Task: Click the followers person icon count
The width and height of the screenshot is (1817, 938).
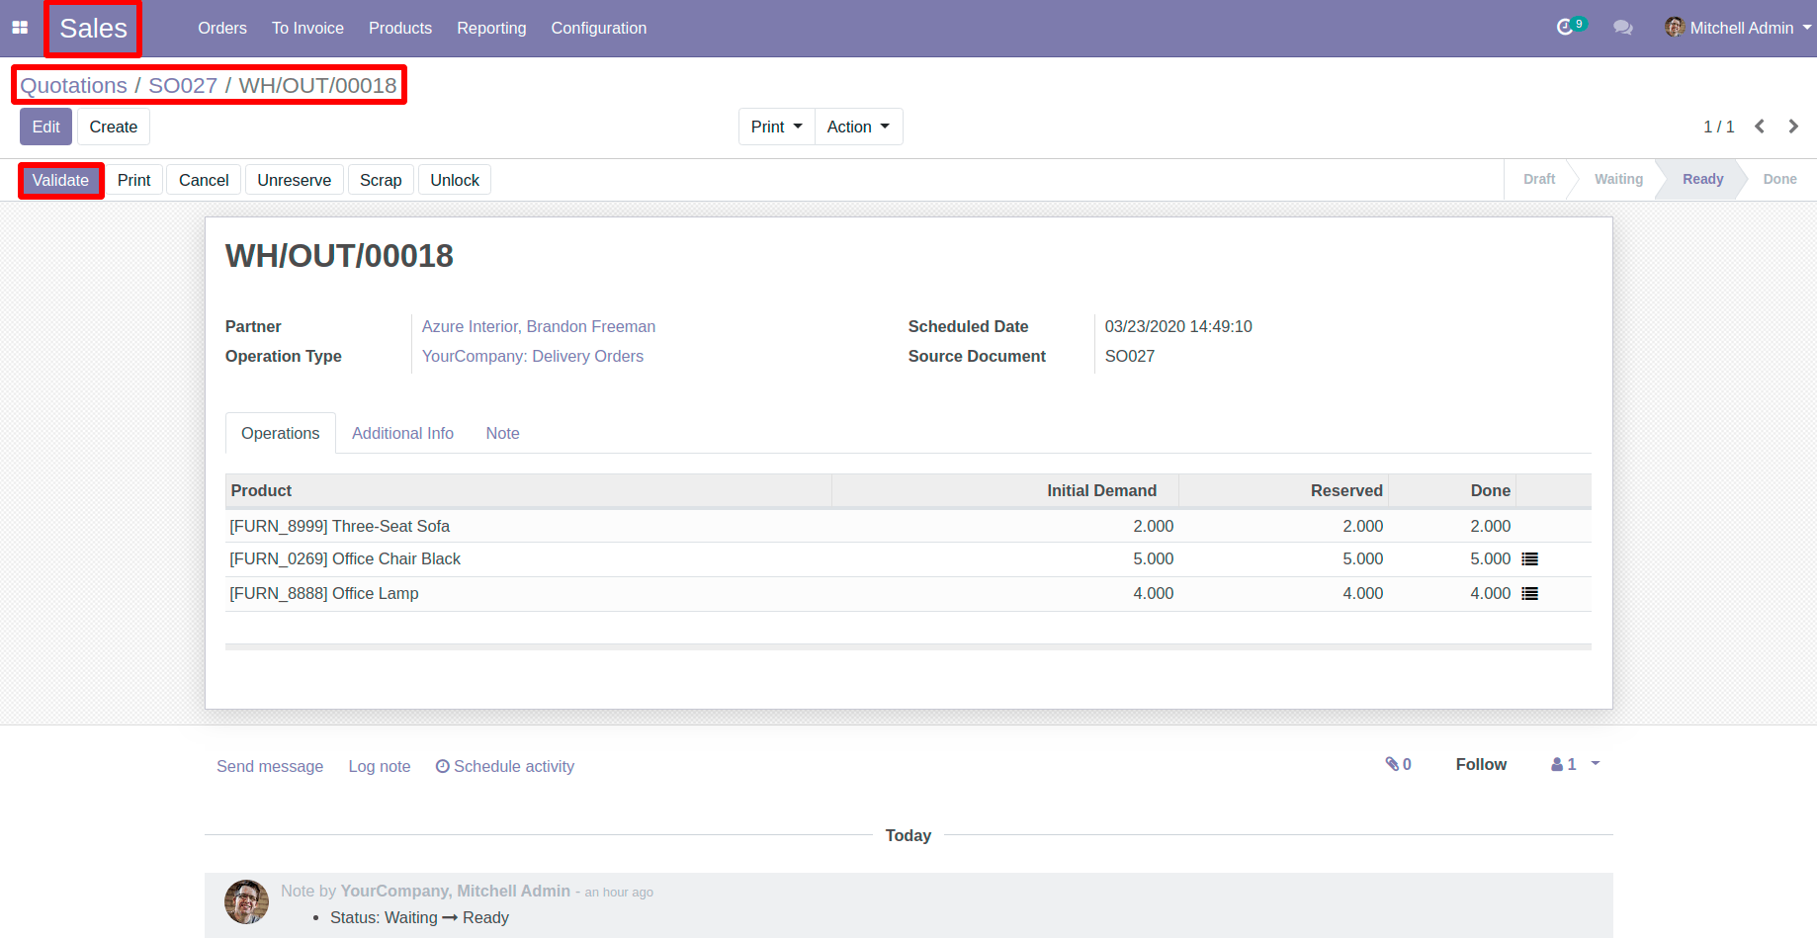Action: coord(1563,764)
